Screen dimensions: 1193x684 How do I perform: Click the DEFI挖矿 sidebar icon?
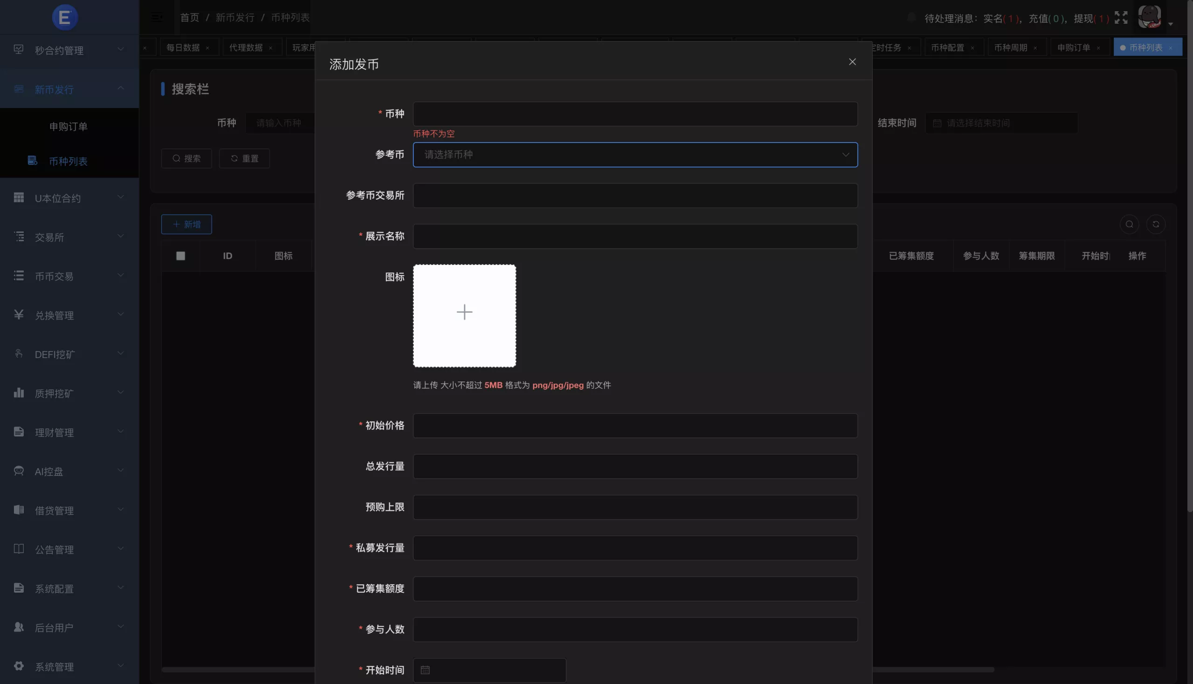(19, 354)
